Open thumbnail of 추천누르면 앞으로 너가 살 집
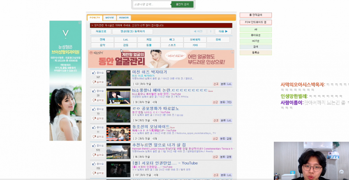 pyautogui.click(x=118, y=151)
